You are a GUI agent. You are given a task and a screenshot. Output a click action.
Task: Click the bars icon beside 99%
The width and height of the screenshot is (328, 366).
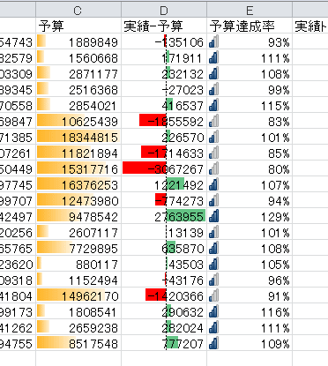click(213, 89)
